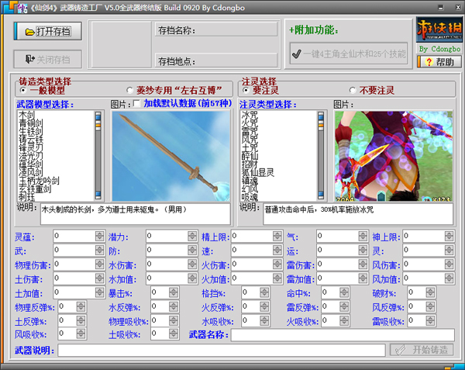The image size is (465, 370).
Task: Click the 武器名称 input field
Action: click(x=340, y=335)
